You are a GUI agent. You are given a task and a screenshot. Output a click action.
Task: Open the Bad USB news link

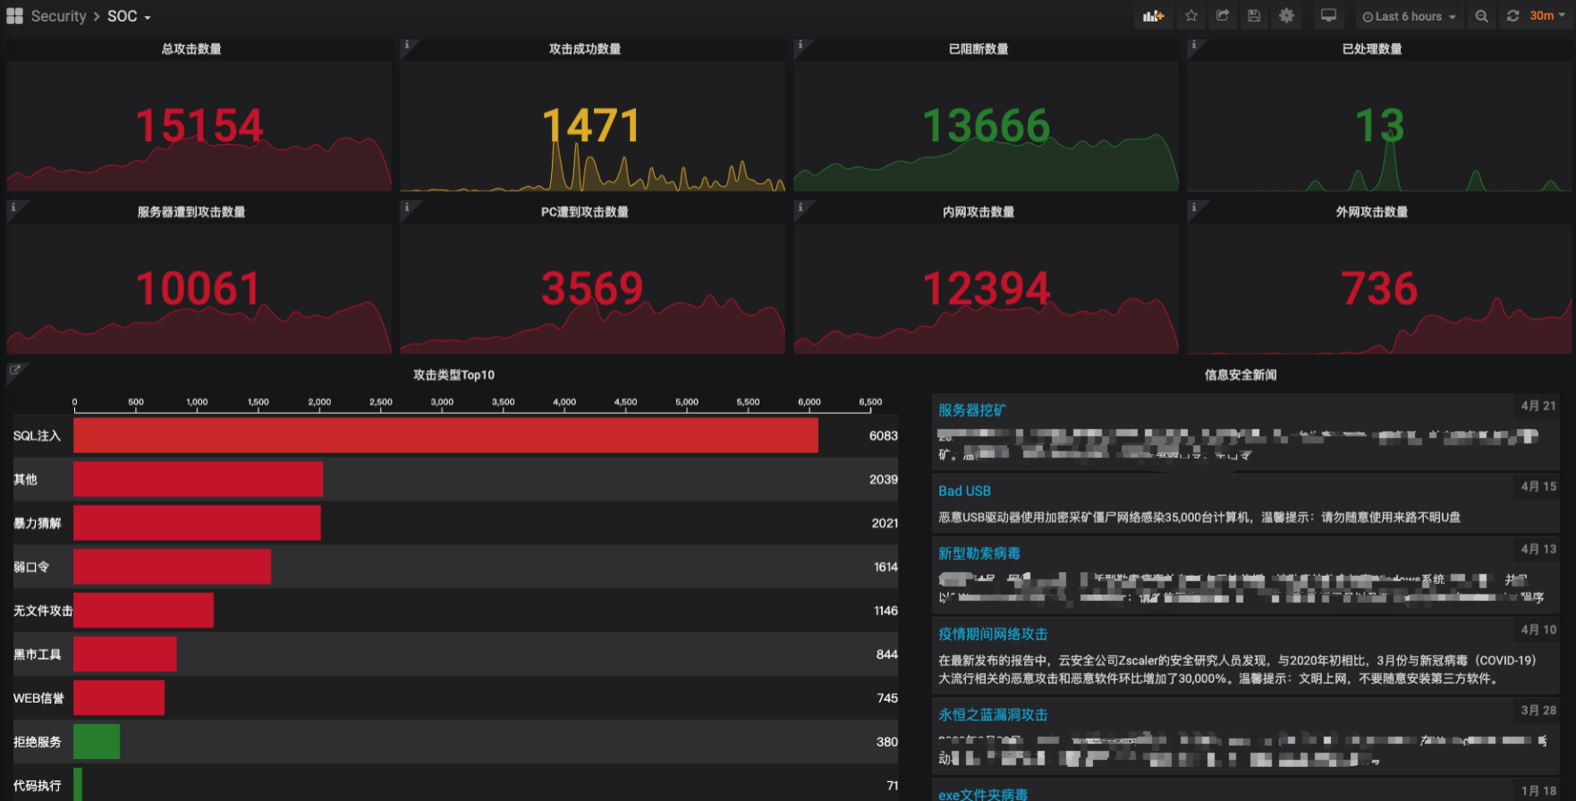pyautogui.click(x=964, y=491)
